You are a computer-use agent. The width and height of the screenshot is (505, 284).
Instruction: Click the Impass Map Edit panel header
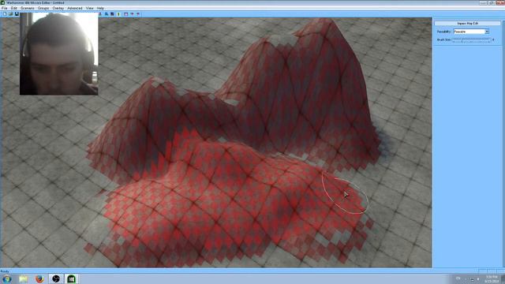coord(468,24)
